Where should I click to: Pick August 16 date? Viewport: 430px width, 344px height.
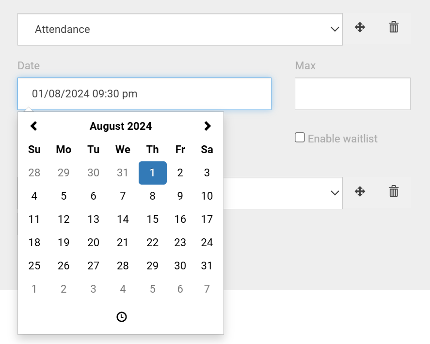coord(180,219)
